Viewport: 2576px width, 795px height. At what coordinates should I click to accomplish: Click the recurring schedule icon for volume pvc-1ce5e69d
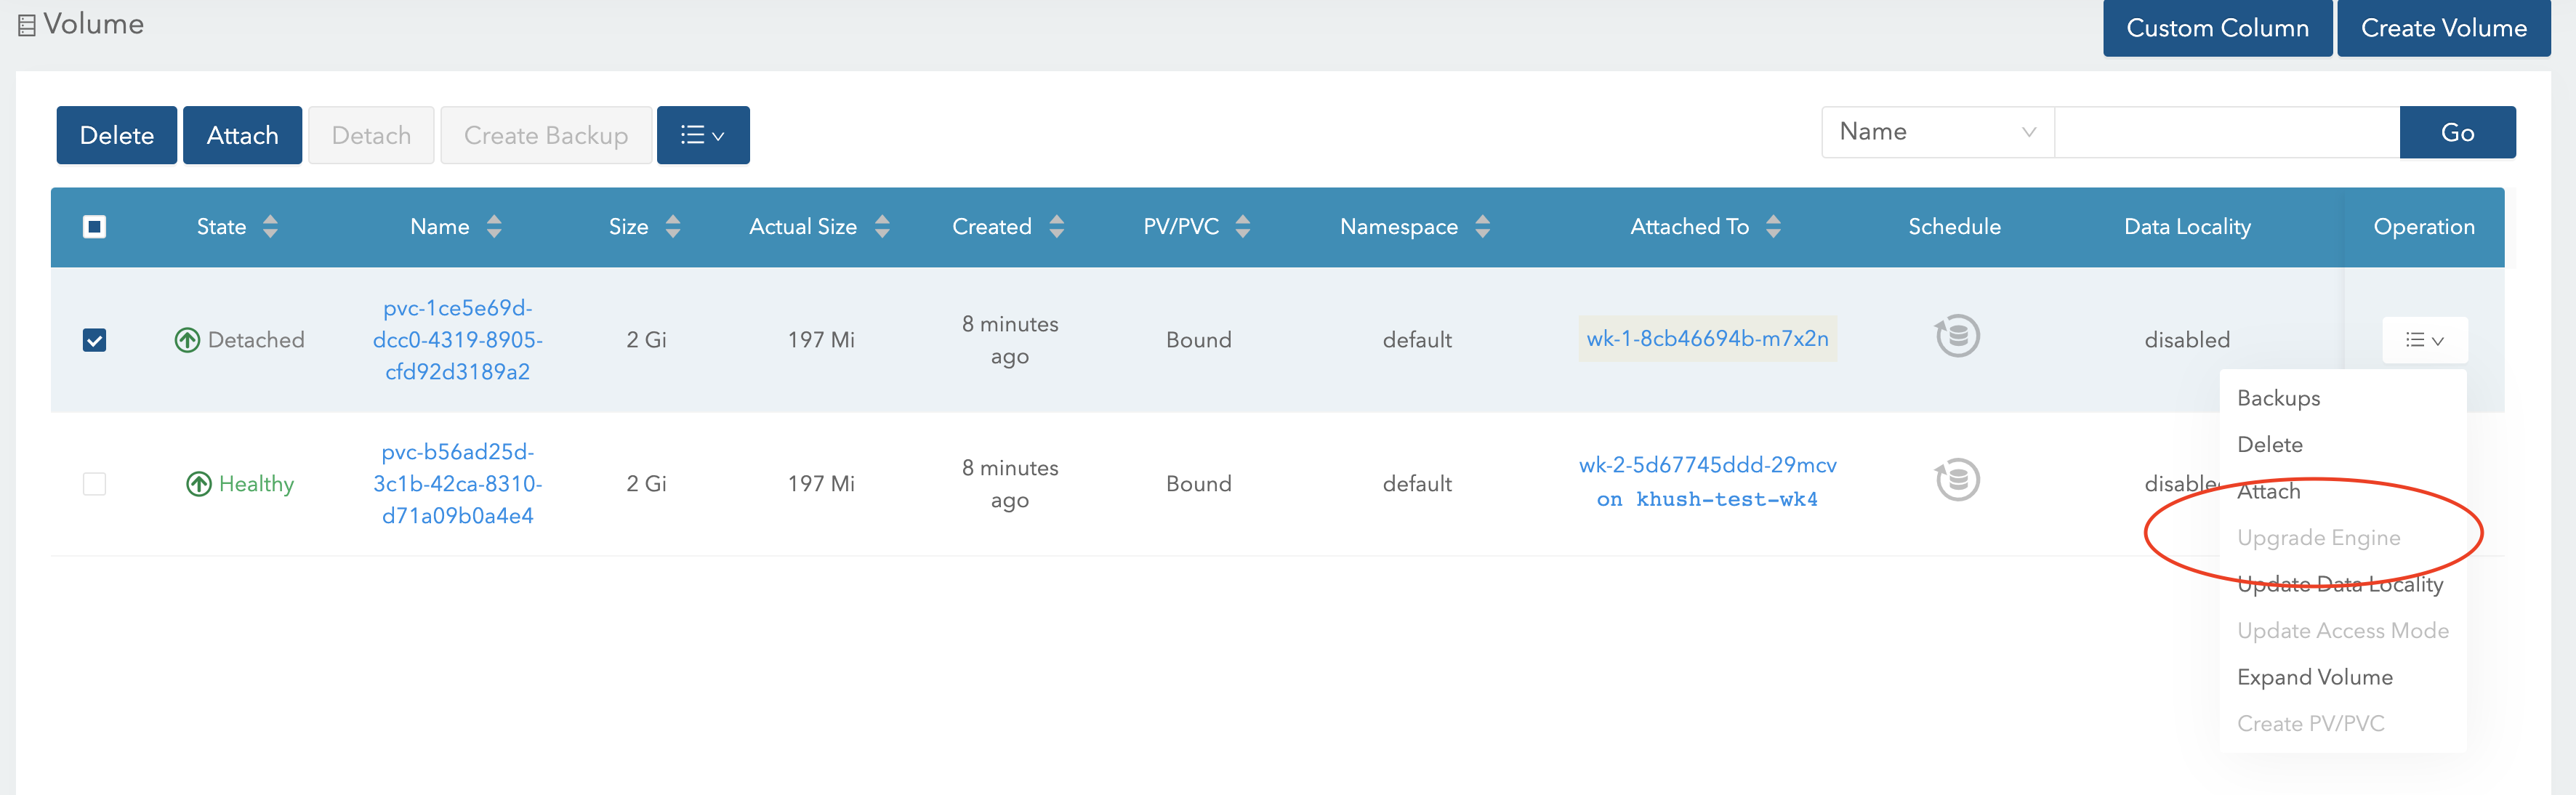click(x=1955, y=337)
